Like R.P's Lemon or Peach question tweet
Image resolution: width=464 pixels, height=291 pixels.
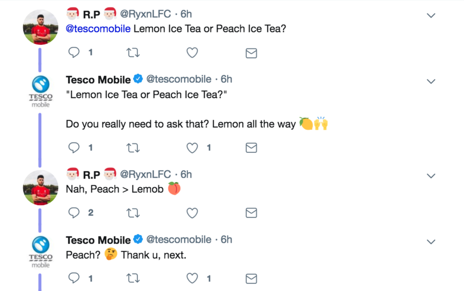tap(192, 53)
